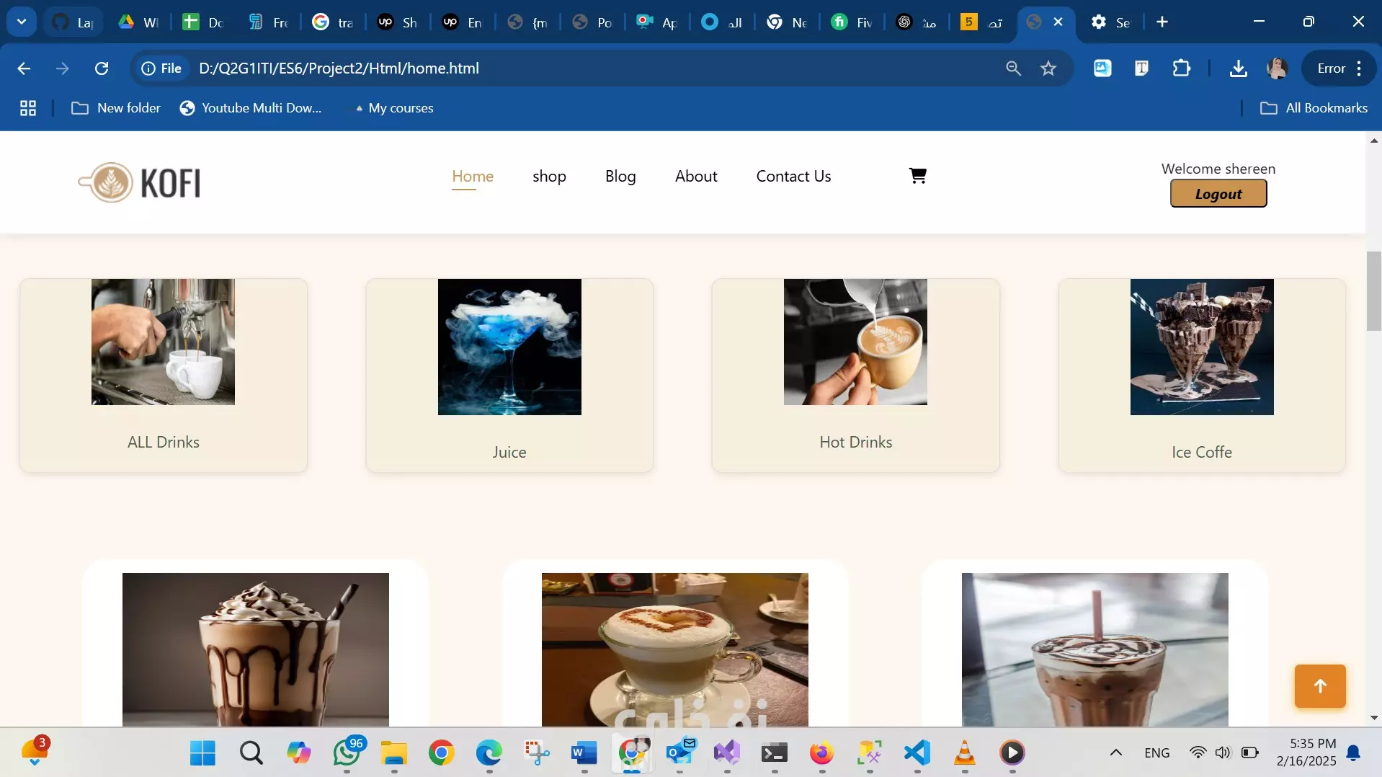Viewport: 1382px width, 777px height.
Task: Go to the Home nav link
Action: [x=473, y=177]
